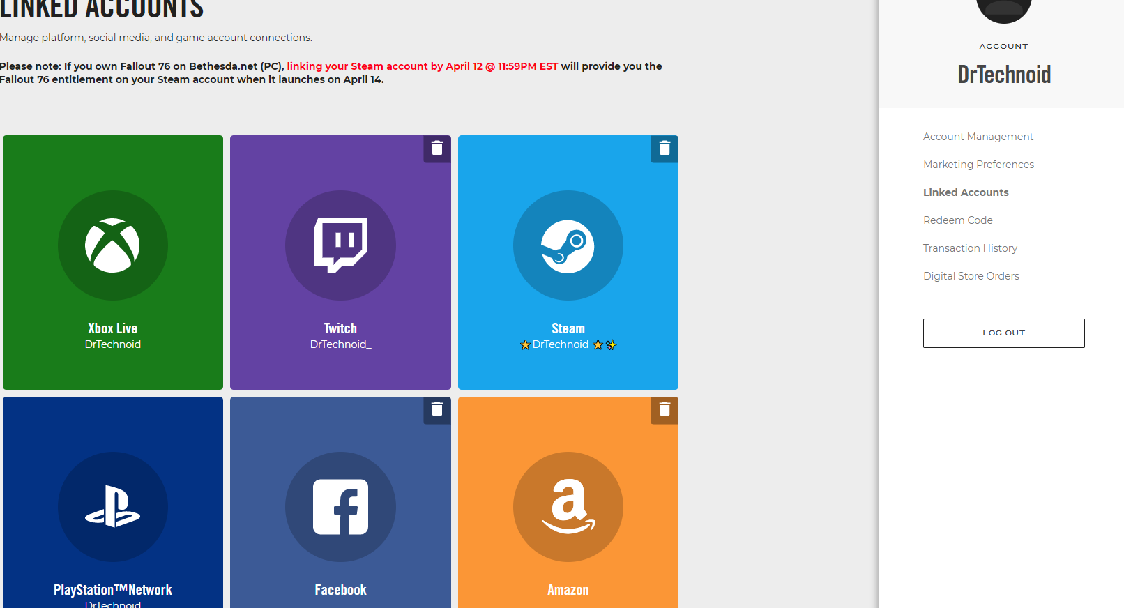
Task: Unlink Steam using its trash icon
Action: 664,149
